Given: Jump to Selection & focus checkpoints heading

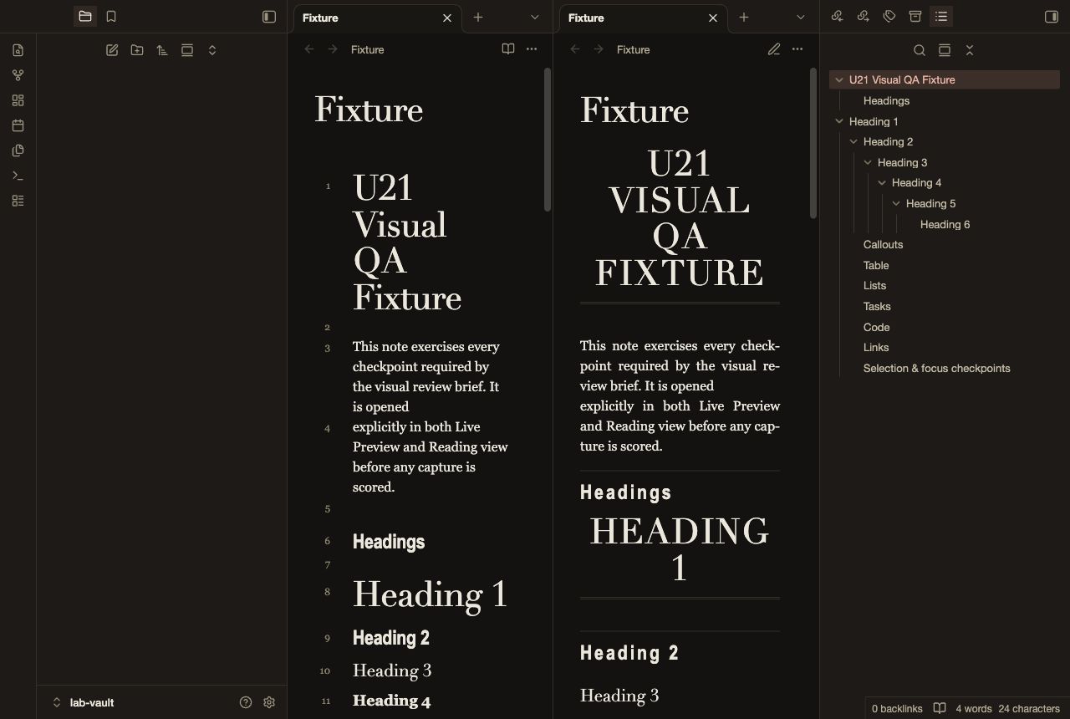Looking at the screenshot, I should click(936, 369).
